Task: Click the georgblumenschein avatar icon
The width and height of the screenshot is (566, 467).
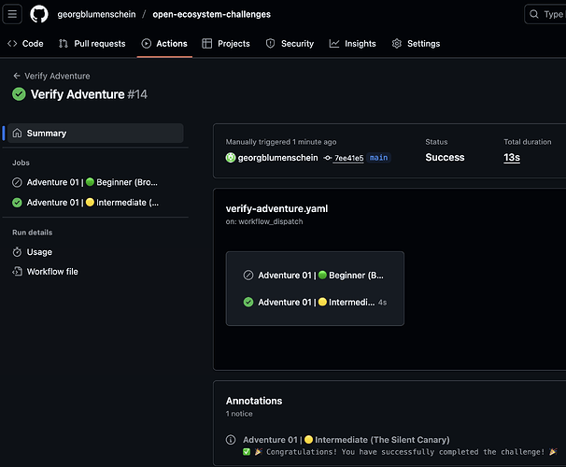Action: coord(231,158)
